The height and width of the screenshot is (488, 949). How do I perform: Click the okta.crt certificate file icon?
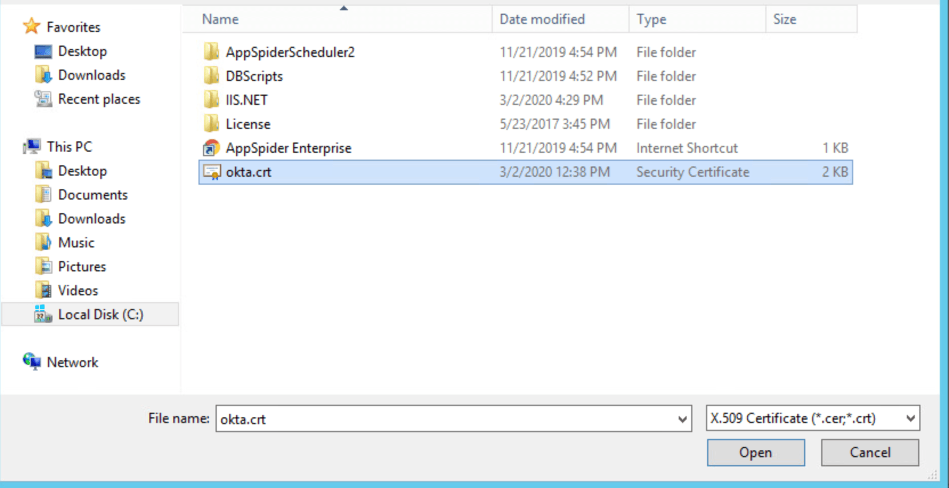point(212,172)
